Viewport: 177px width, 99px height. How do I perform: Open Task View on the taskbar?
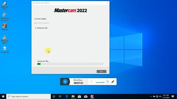[x=60, y=97]
